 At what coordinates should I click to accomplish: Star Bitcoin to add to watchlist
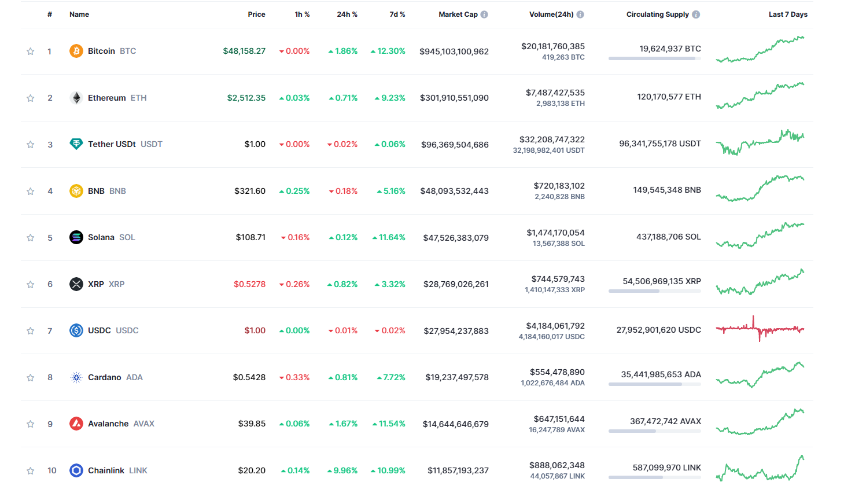(31, 51)
